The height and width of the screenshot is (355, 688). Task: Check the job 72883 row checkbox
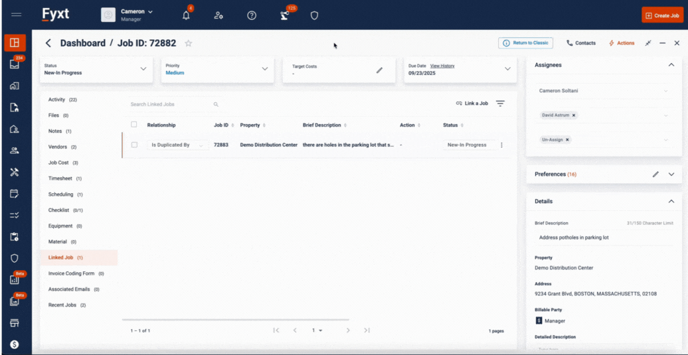(134, 145)
